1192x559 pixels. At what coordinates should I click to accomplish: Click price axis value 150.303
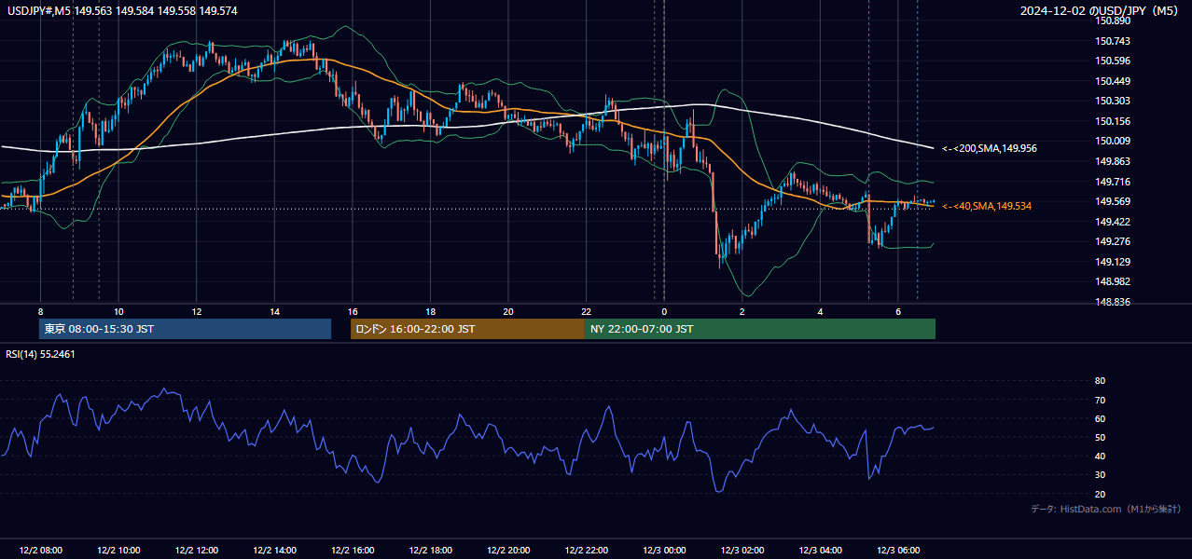[1114, 101]
